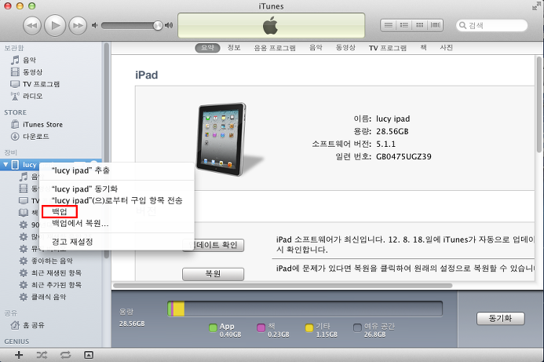The image size is (544, 362).
Task: Click the software version 5.1.1
Action: pyautogui.click(x=385, y=144)
